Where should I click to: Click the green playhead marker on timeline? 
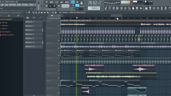(x=77, y=18)
